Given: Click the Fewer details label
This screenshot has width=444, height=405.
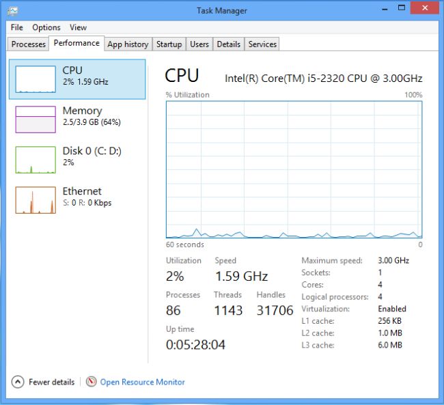Looking at the screenshot, I should click(51, 382).
